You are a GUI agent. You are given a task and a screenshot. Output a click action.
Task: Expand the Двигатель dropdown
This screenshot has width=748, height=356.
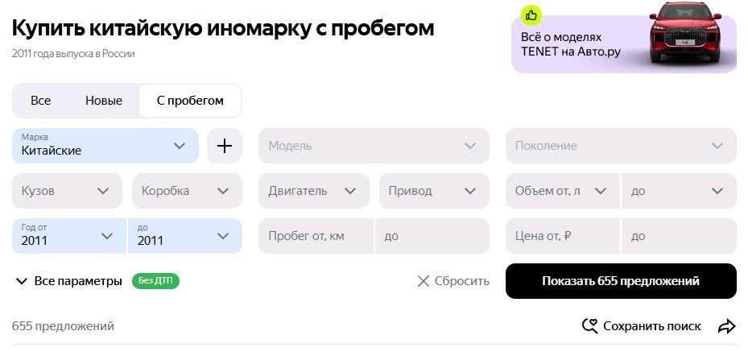pyautogui.click(x=313, y=191)
